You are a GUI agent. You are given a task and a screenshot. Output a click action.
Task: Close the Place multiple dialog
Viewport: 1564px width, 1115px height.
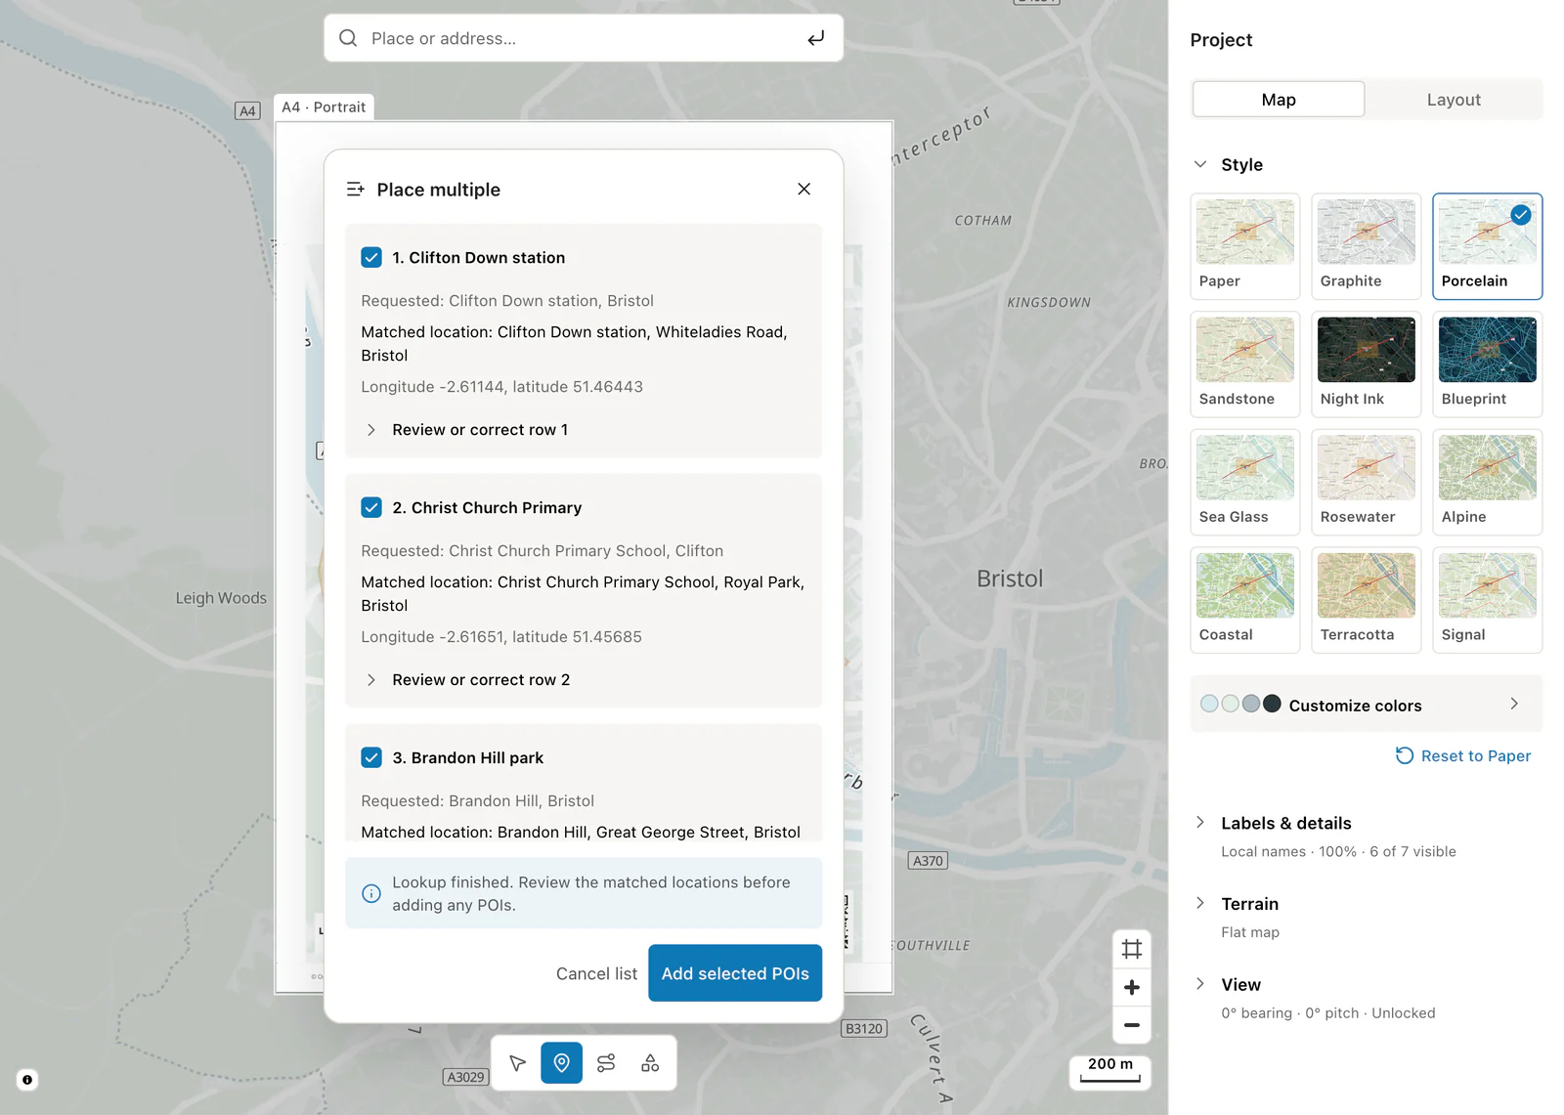pyautogui.click(x=804, y=189)
